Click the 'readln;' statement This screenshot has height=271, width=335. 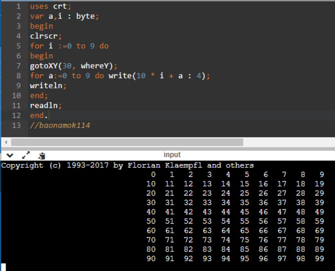(x=46, y=106)
